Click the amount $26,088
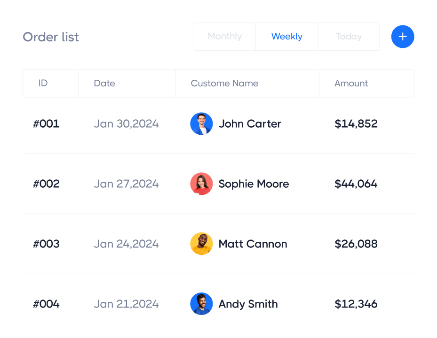The image size is (437, 338). [356, 244]
